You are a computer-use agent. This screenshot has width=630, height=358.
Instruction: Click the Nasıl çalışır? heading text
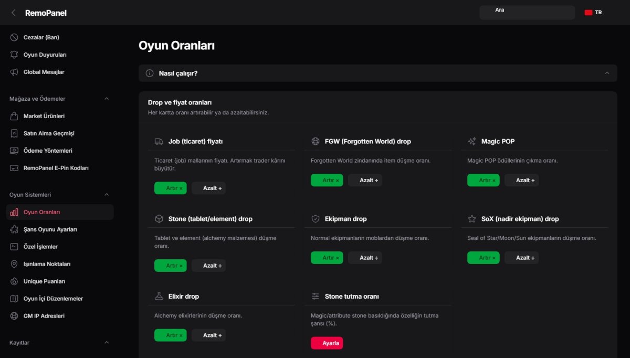pyautogui.click(x=178, y=73)
